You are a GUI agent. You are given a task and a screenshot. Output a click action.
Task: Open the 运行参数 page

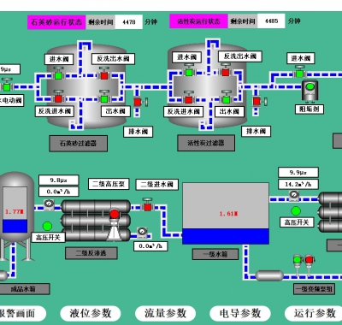coord(315,313)
